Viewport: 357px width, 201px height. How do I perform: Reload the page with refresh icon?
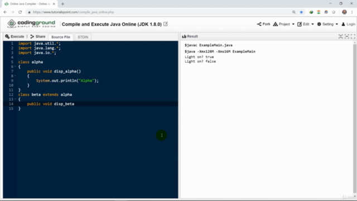coord(20,12)
